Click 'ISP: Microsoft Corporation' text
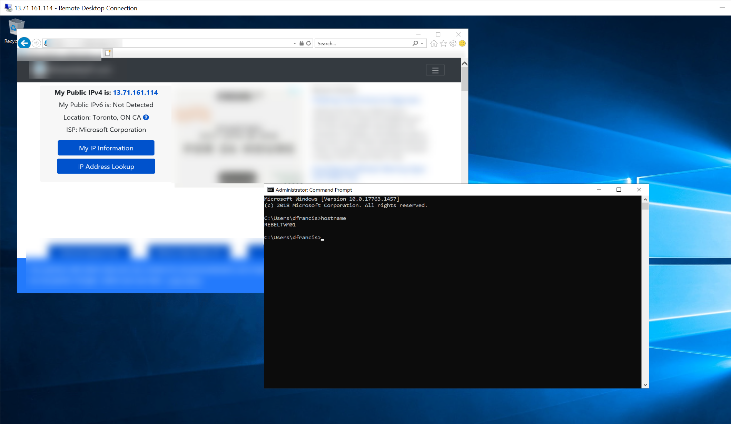Image resolution: width=731 pixels, height=424 pixels. point(106,130)
